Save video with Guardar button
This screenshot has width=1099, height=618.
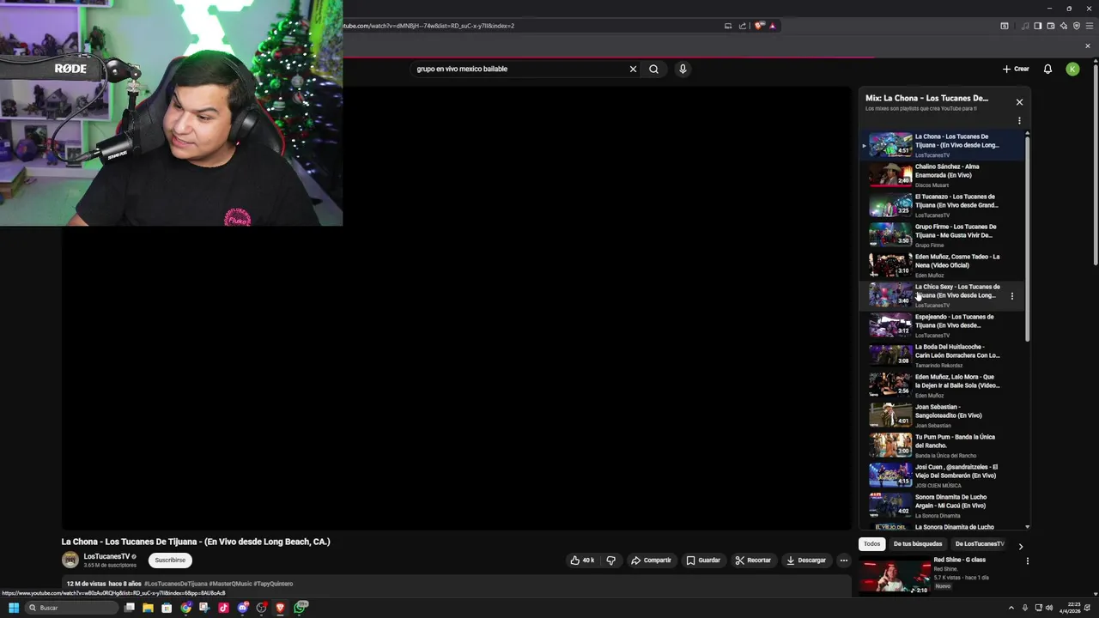pos(703,560)
